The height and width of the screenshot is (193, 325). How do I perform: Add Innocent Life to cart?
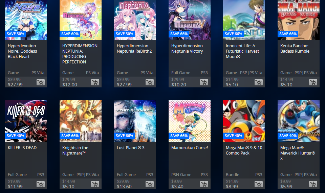click(259, 82)
